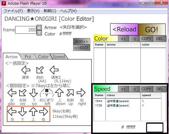Switch to the Speed tab
The width and height of the screenshot is (169, 134).
(59, 56)
